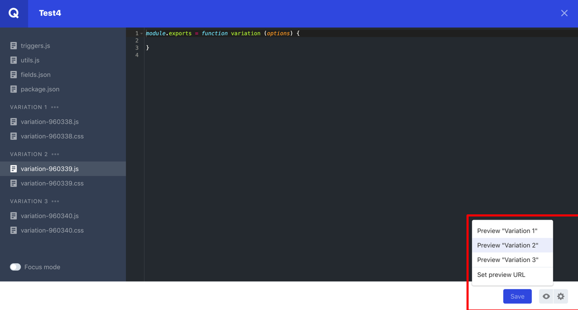Select variation-960339.js file
The width and height of the screenshot is (578, 310).
[x=63, y=169]
